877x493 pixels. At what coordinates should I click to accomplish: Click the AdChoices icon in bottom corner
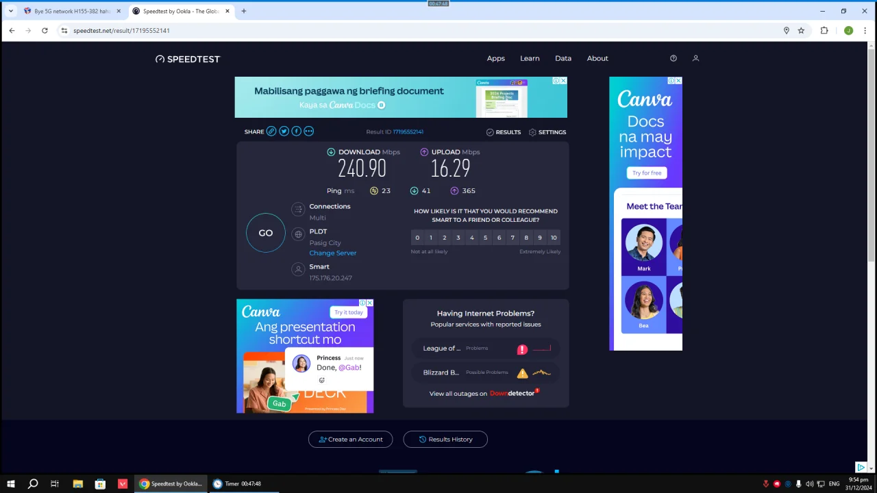(x=861, y=467)
